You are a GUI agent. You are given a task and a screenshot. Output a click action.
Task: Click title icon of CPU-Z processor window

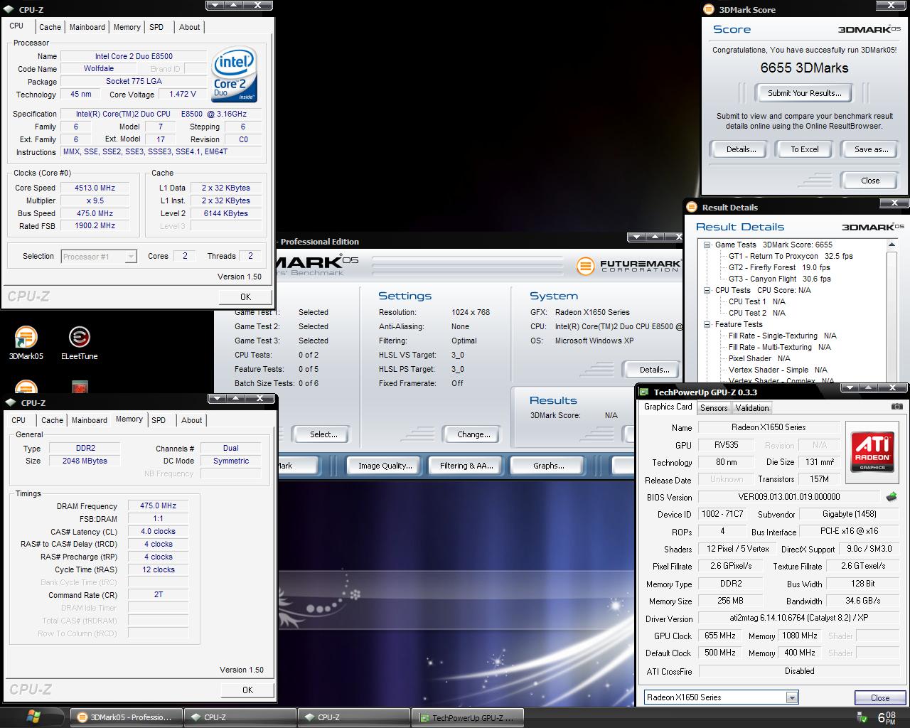(9, 9)
